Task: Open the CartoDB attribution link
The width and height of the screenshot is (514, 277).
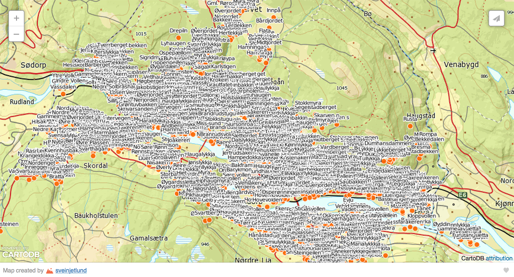Action: point(499,258)
